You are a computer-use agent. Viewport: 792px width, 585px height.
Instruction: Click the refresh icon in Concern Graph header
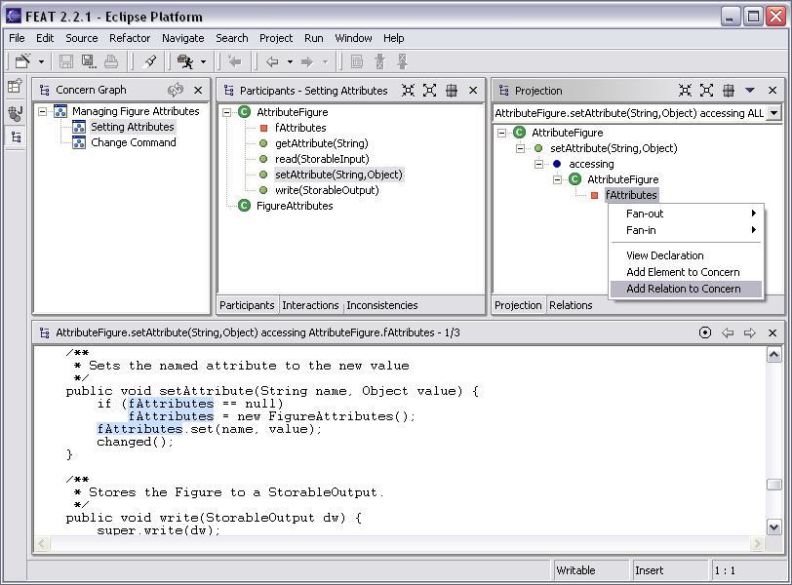coord(176,90)
